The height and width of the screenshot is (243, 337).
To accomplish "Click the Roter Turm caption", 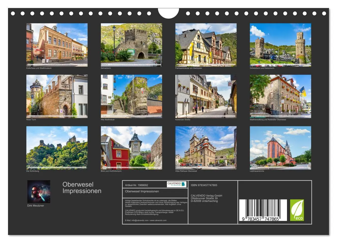I will 31,120.
